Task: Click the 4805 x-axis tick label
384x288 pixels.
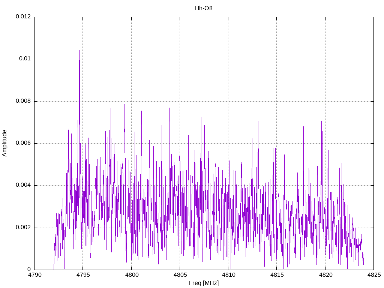Action: [x=180, y=275]
